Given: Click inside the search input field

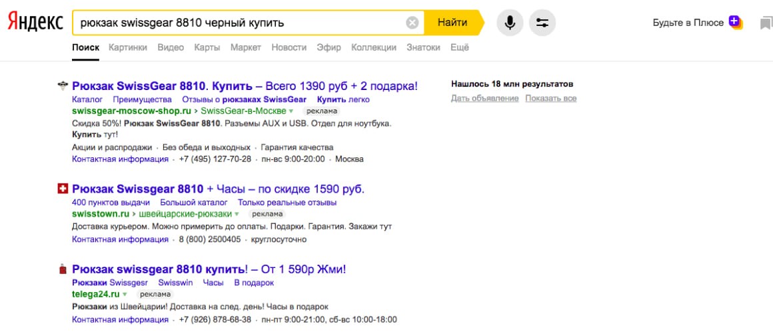Looking at the screenshot, I should click(x=240, y=23).
